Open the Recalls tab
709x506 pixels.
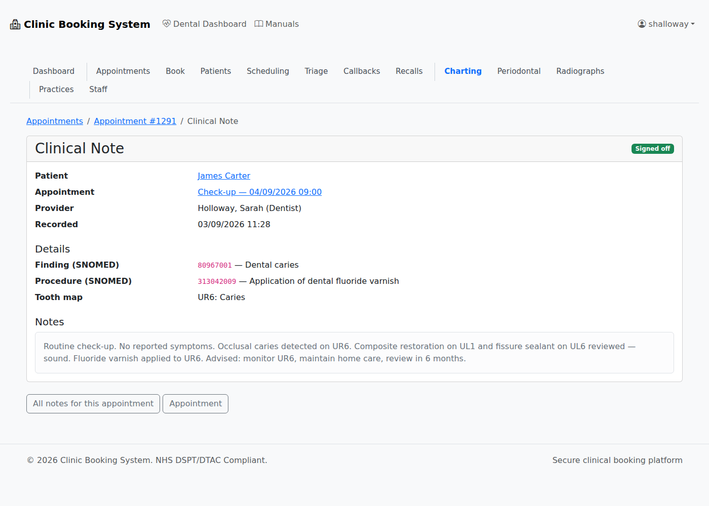[x=409, y=71]
